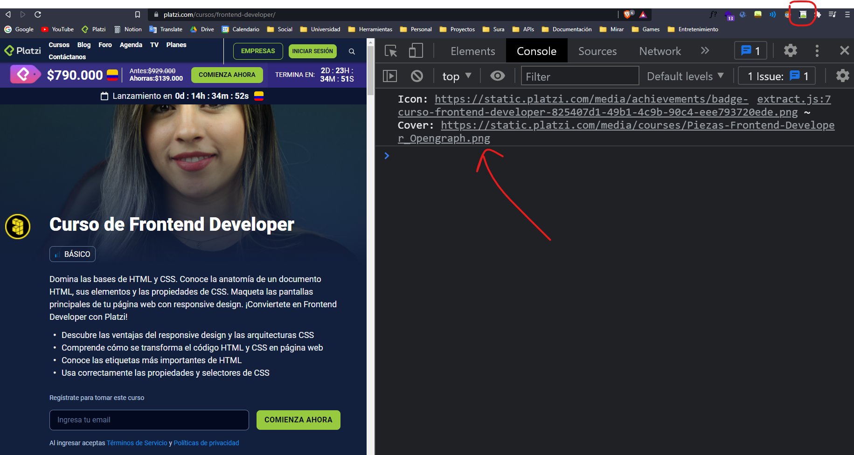Open Políticas de privacidad link
This screenshot has width=854, height=455.
point(206,443)
